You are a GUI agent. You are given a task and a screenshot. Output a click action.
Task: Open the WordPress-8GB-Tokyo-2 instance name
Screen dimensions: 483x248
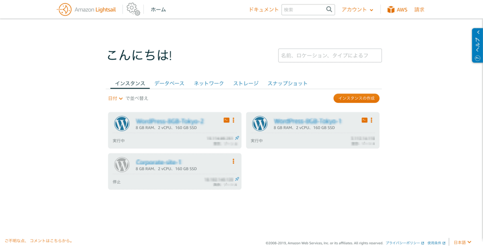(x=170, y=121)
